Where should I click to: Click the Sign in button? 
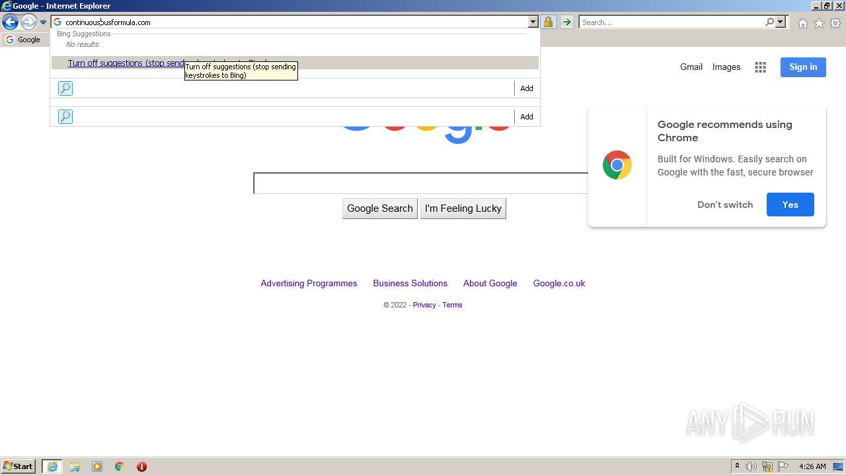point(803,67)
